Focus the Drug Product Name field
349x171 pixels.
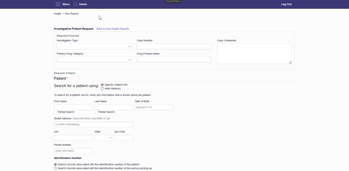174,60
